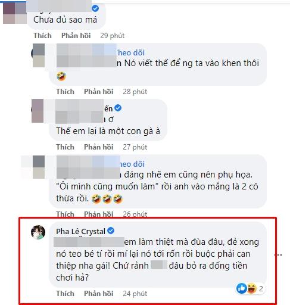
Task: Open the Pha Lê Crystal name link
Action: pyautogui.click(x=81, y=231)
